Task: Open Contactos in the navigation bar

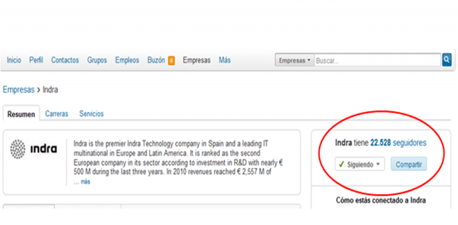Action: (x=65, y=60)
